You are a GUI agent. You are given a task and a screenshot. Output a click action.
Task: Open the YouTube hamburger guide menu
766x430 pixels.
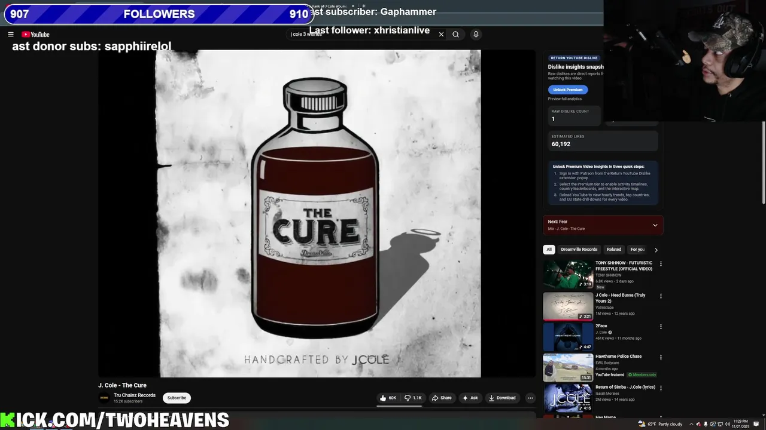[x=11, y=35]
